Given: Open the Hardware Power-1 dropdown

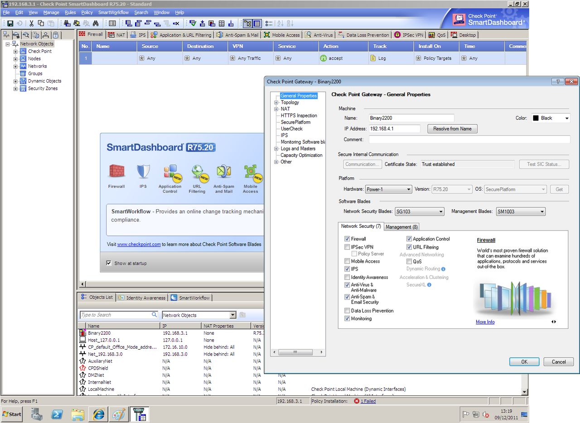Looking at the screenshot, I should tap(388, 189).
